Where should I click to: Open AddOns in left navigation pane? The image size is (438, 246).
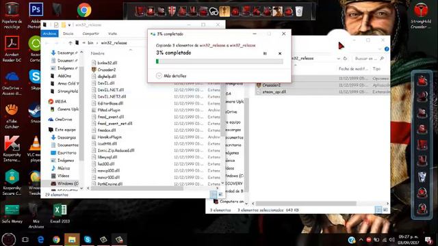coord(64,76)
